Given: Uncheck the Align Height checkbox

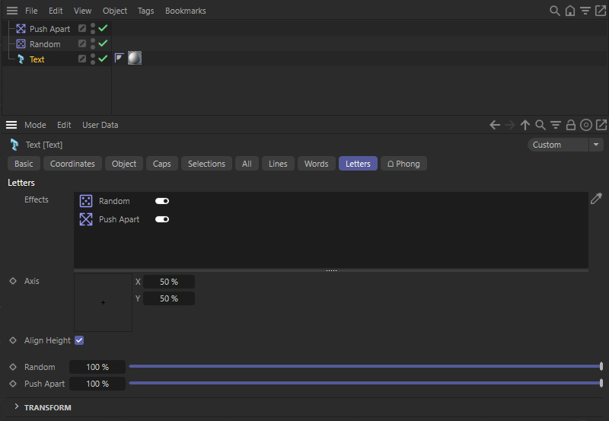Looking at the screenshot, I should [x=79, y=340].
